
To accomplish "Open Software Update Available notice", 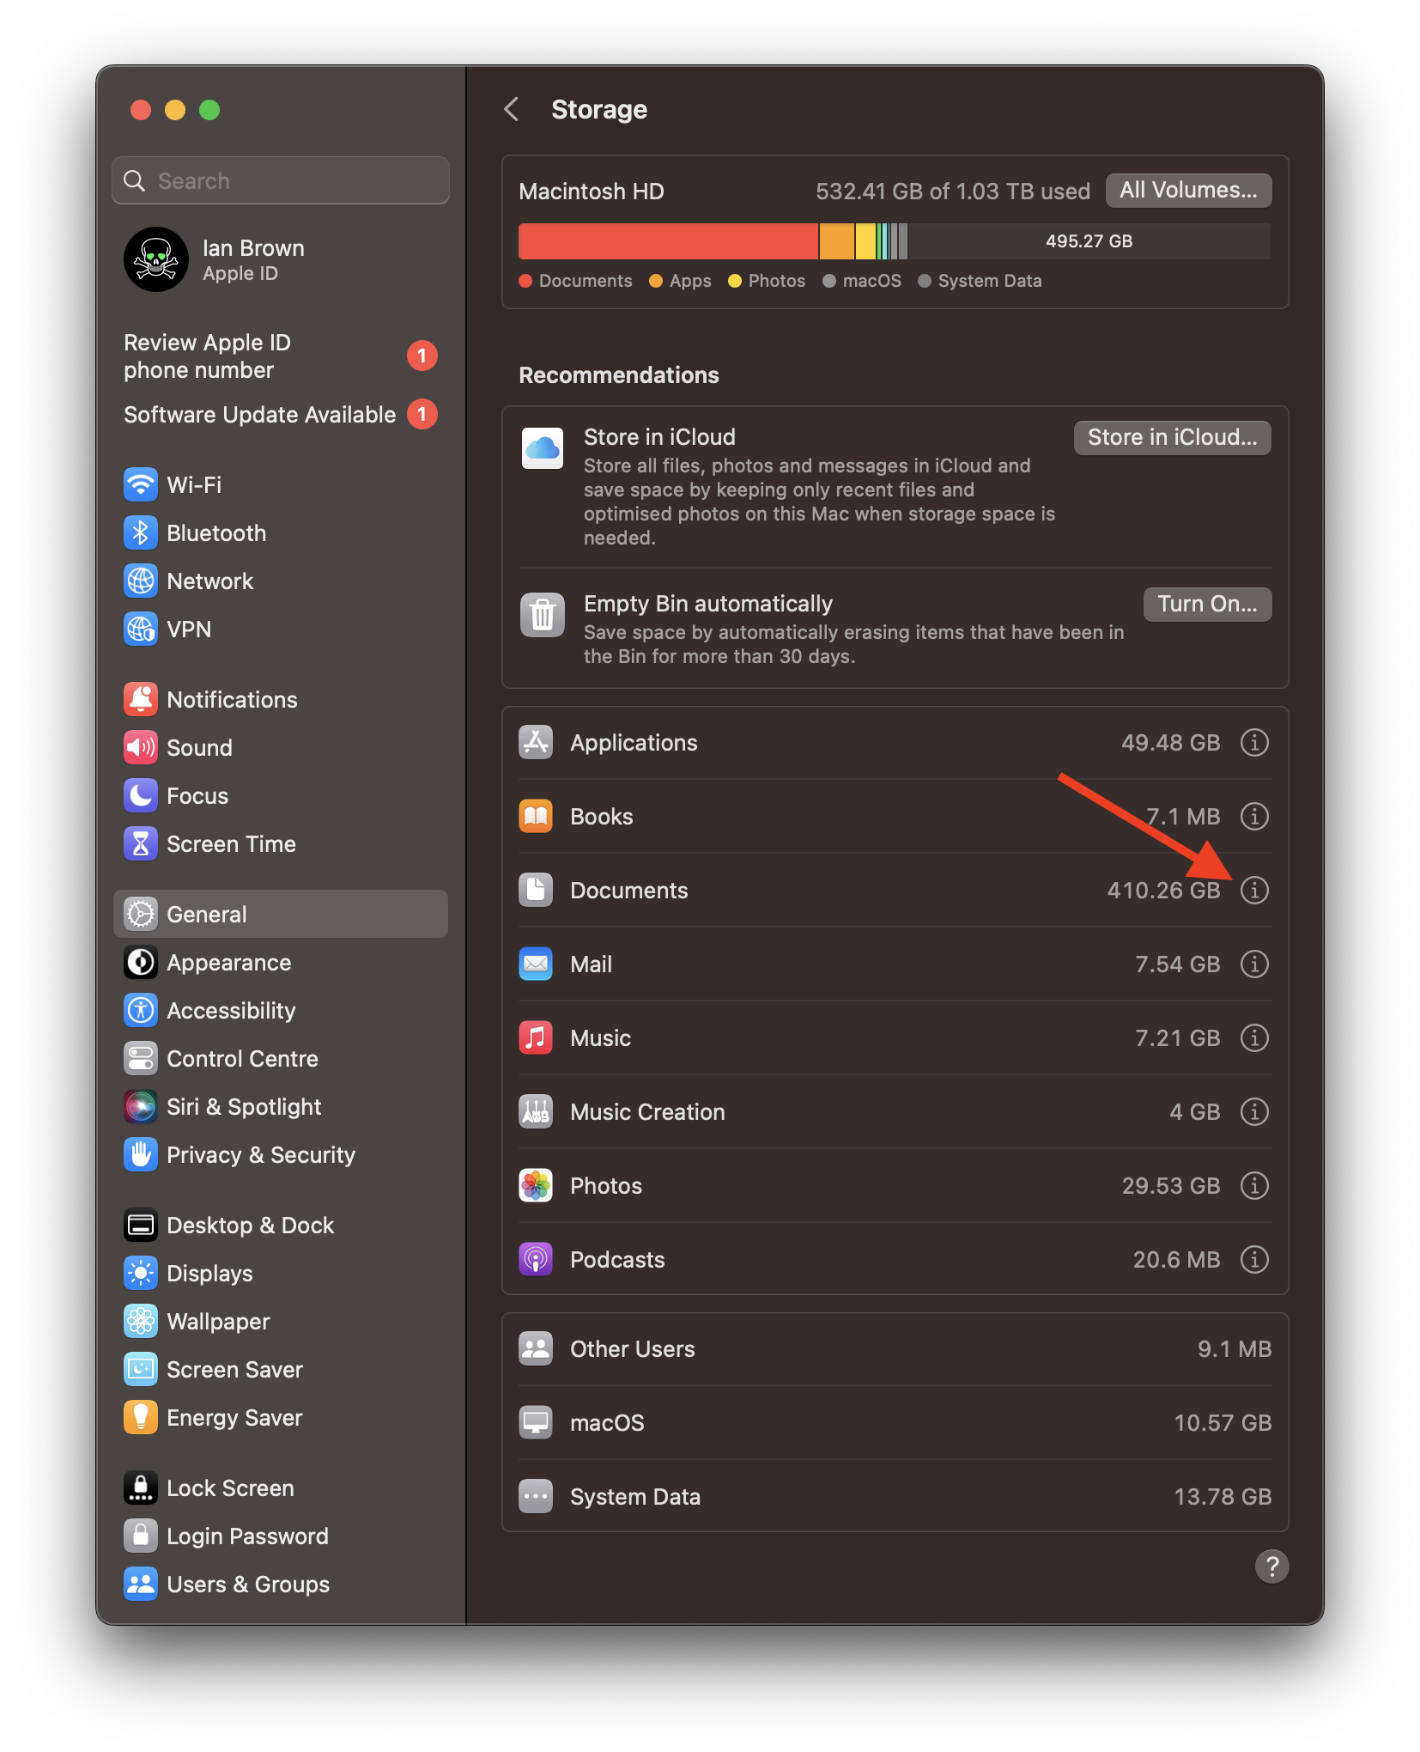I will pyautogui.click(x=280, y=415).
